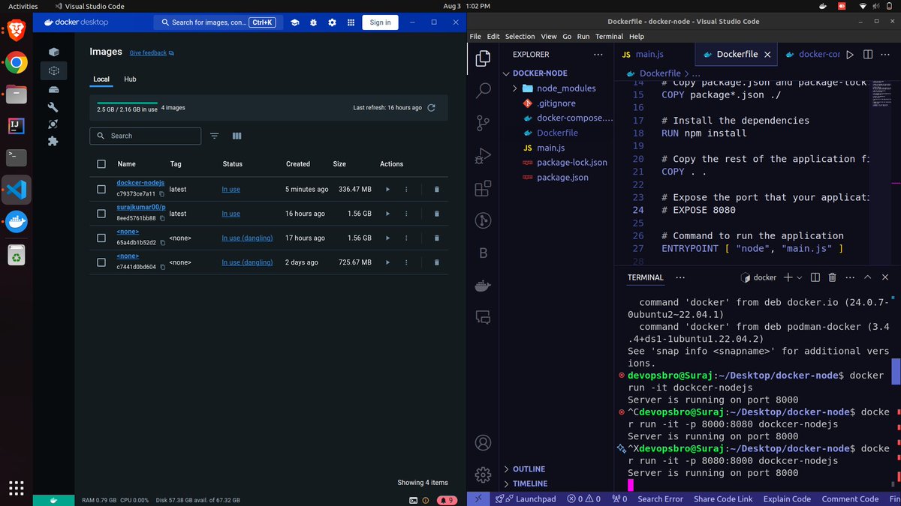Open the images filter icon

(215, 136)
